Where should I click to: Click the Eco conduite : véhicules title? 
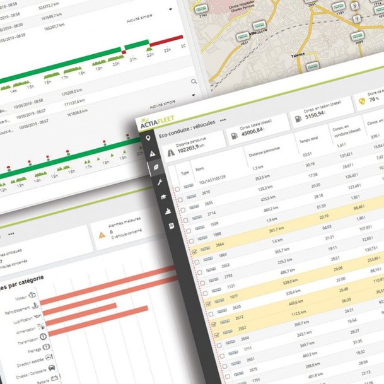click(187, 129)
